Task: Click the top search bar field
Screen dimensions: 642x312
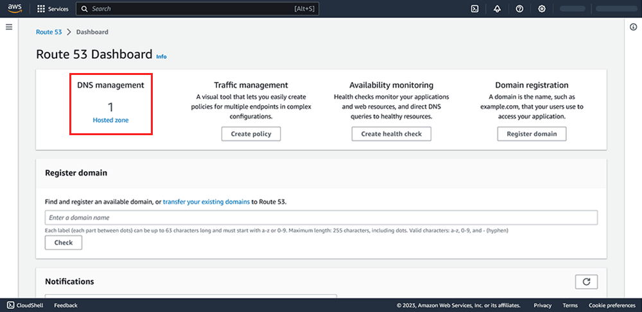Action: tap(197, 8)
